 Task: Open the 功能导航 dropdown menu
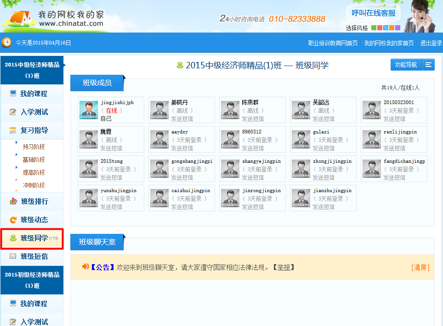[428, 65]
